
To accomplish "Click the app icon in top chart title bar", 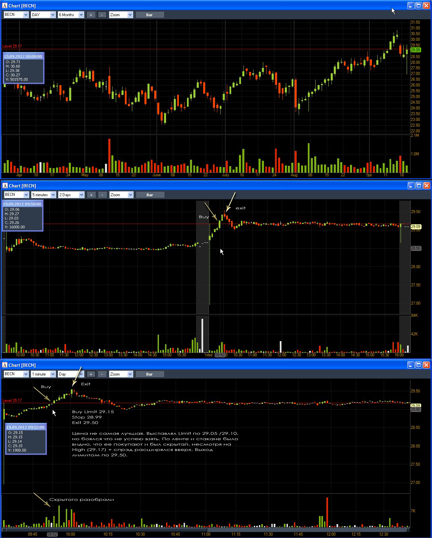I will point(4,6).
